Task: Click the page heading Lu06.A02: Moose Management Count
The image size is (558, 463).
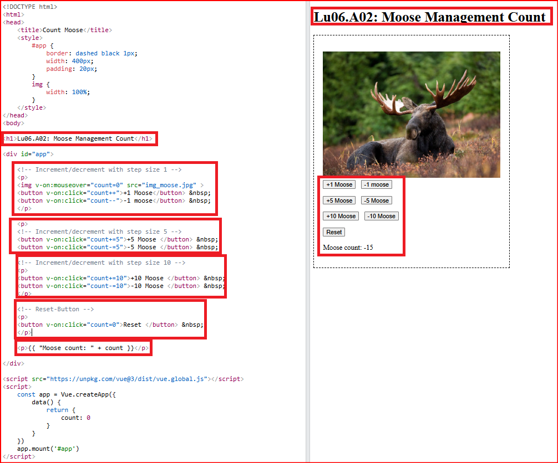Action: [429, 17]
